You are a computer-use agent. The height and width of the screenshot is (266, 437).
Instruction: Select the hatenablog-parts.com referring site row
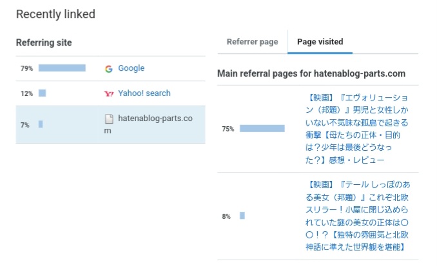[111, 124]
